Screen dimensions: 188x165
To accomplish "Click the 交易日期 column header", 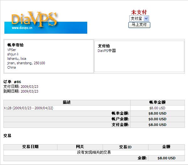I will pos(30,147).
